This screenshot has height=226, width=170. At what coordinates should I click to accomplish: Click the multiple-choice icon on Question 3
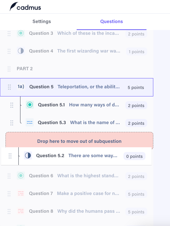pos(21,33)
